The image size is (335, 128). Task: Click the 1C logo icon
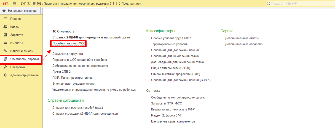(x=5, y=4)
